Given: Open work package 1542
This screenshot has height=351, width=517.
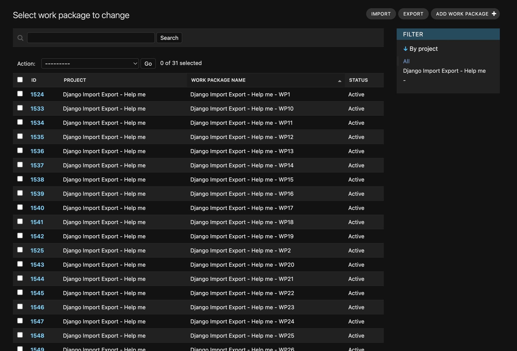Looking at the screenshot, I should [x=37, y=236].
